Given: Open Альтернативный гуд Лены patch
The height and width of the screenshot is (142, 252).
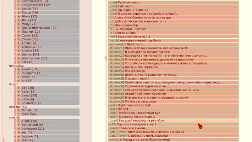Looking at the screenshot, I should tap(173, 40).
